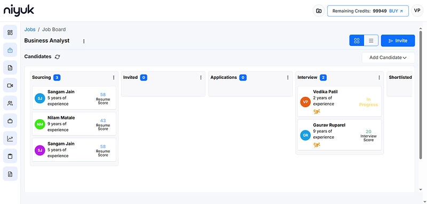Click the Invited column title
This screenshot has height=204, width=427.
click(x=130, y=77)
